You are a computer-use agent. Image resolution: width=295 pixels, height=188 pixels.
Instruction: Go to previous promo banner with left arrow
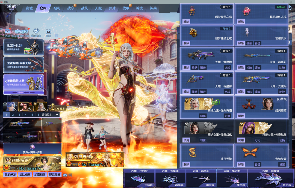coord(6,82)
